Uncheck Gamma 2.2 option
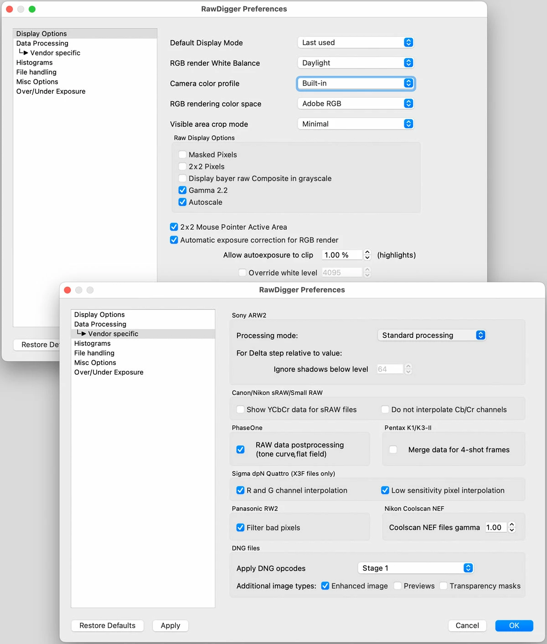 click(182, 190)
